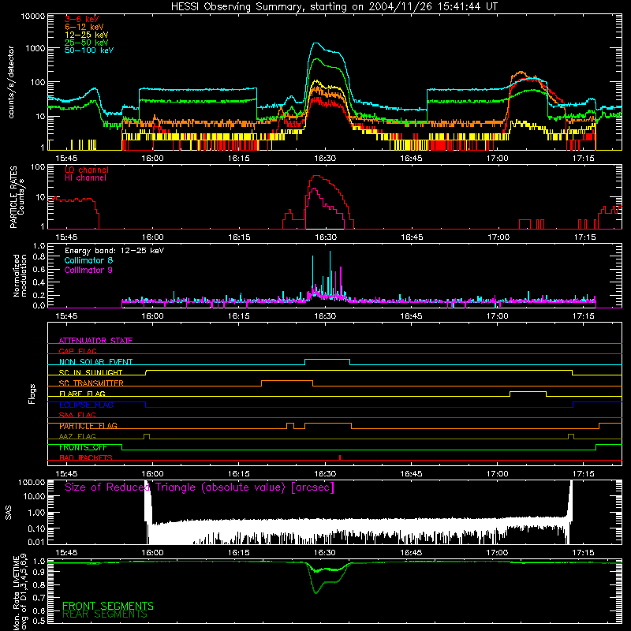The width and height of the screenshot is (631, 631).
Task: Select the raised SC TRANSMITTER pulse
Action: [287, 383]
